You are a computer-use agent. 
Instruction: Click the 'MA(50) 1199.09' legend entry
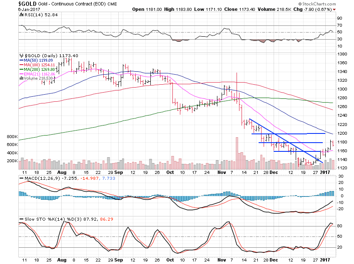[x=38, y=60]
